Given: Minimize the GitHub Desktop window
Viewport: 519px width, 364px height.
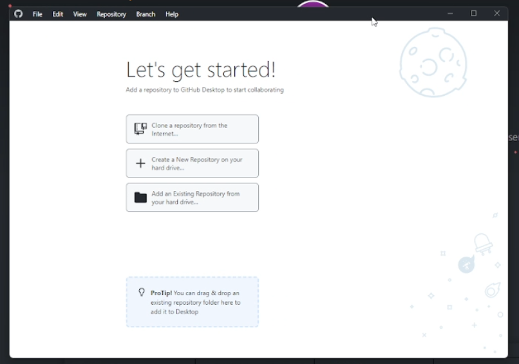Looking at the screenshot, I should coord(450,14).
